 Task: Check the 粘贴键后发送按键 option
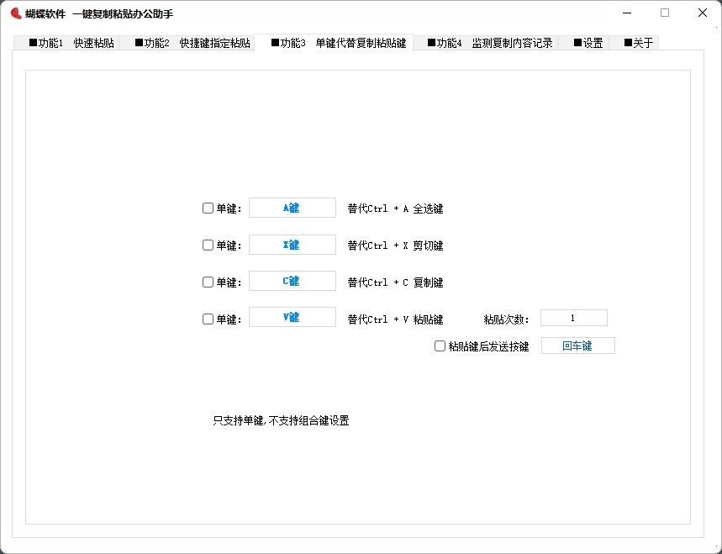tap(440, 346)
